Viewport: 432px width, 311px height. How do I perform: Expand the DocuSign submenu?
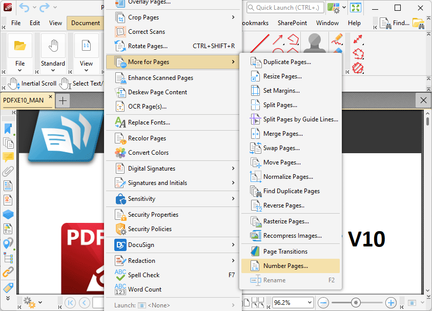233,245
